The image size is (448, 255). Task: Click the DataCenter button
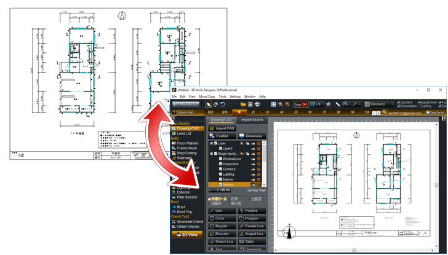click(x=436, y=112)
